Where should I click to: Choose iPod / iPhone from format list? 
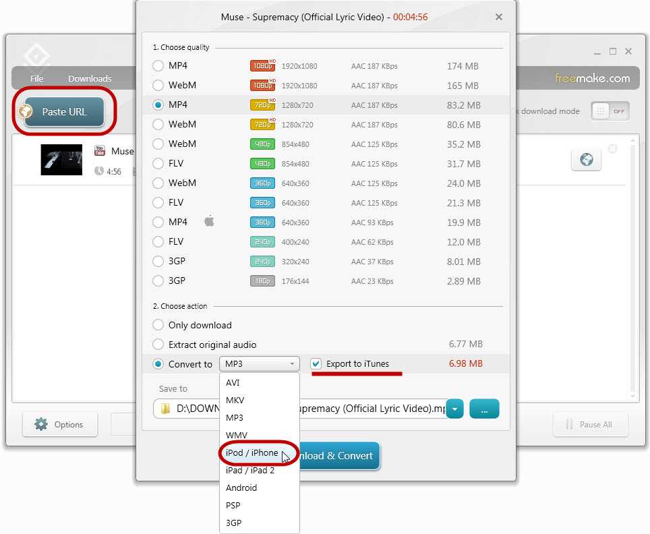(x=252, y=453)
